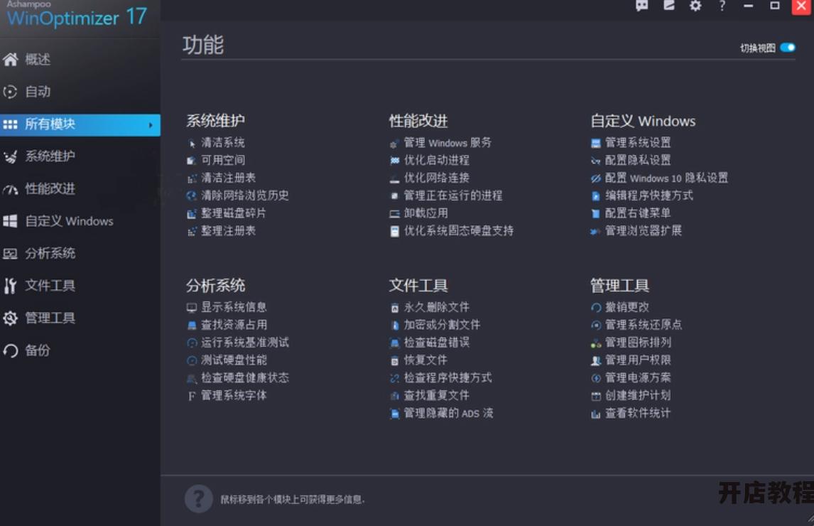Click the icon next to 整理磁盘碎片
The image size is (814, 526).
[192, 214]
